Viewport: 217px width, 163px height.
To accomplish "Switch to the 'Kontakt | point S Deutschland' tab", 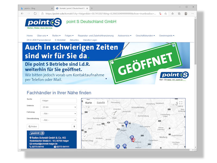I will click(x=72, y=8).
